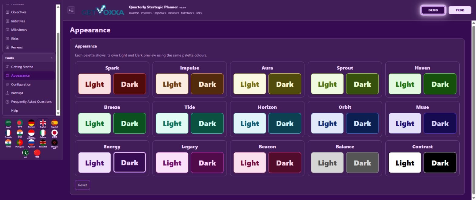Switch to Japanese via the Japan flag
The width and height of the screenshot is (476, 200).
coord(55,133)
